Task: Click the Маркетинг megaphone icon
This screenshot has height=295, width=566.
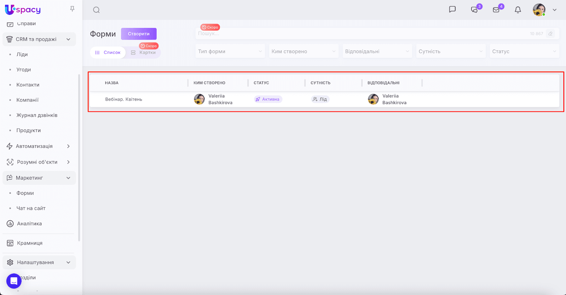Action: (x=10, y=178)
